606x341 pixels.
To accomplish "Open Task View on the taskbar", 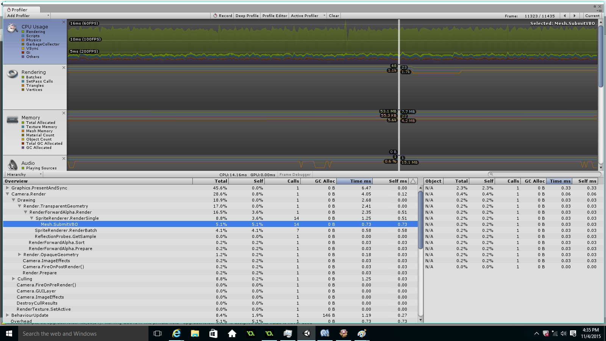I will (x=158, y=333).
